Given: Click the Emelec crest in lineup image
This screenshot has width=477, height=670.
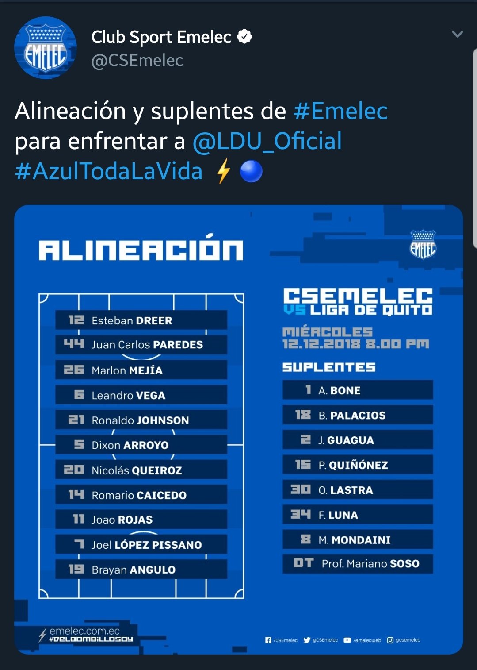Looking at the screenshot, I should 423,244.
